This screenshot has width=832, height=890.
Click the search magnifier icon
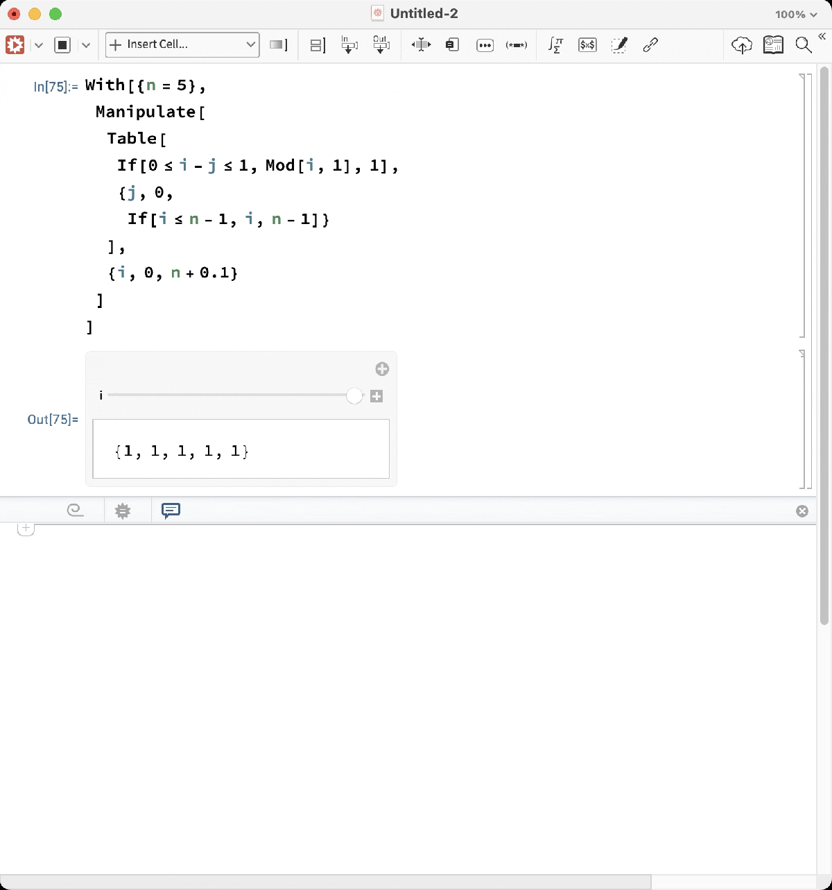click(804, 45)
